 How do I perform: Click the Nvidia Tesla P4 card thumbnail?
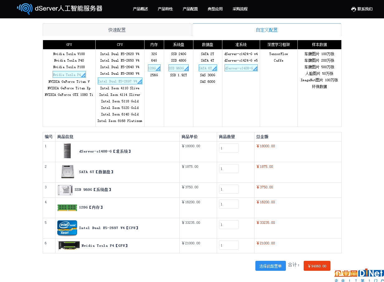[69, 246]
